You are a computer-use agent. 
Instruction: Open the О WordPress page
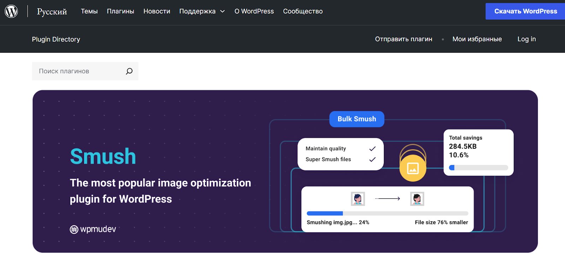[x=254, y=11]
